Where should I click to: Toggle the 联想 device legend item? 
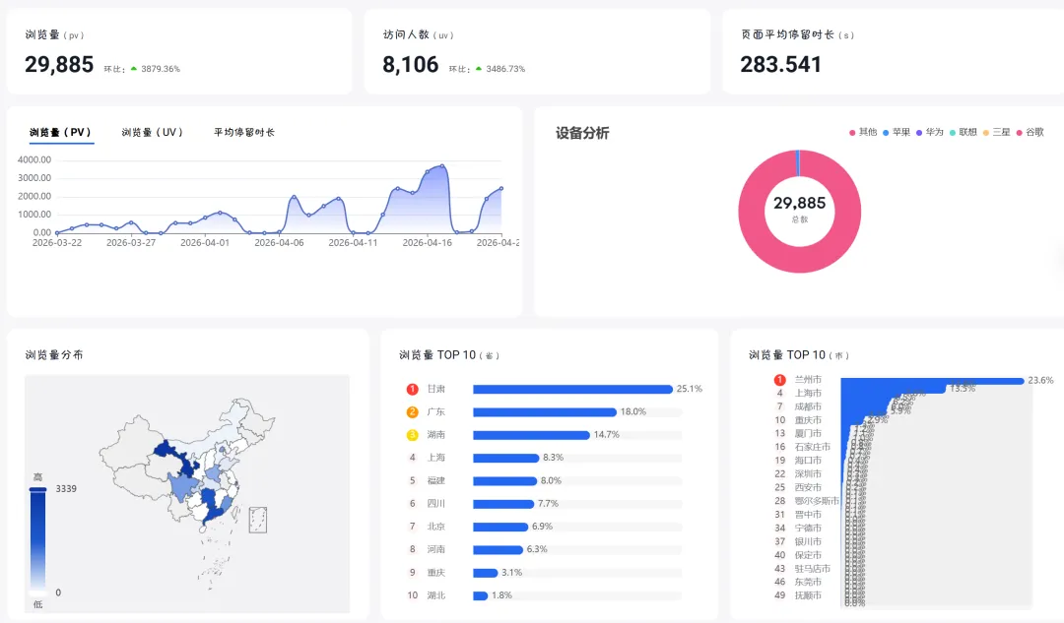(x=963, y=132)
